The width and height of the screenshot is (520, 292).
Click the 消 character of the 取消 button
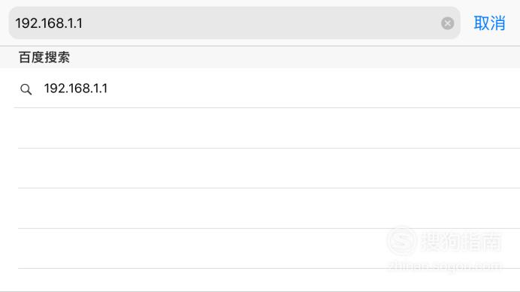tap(497, 23)
